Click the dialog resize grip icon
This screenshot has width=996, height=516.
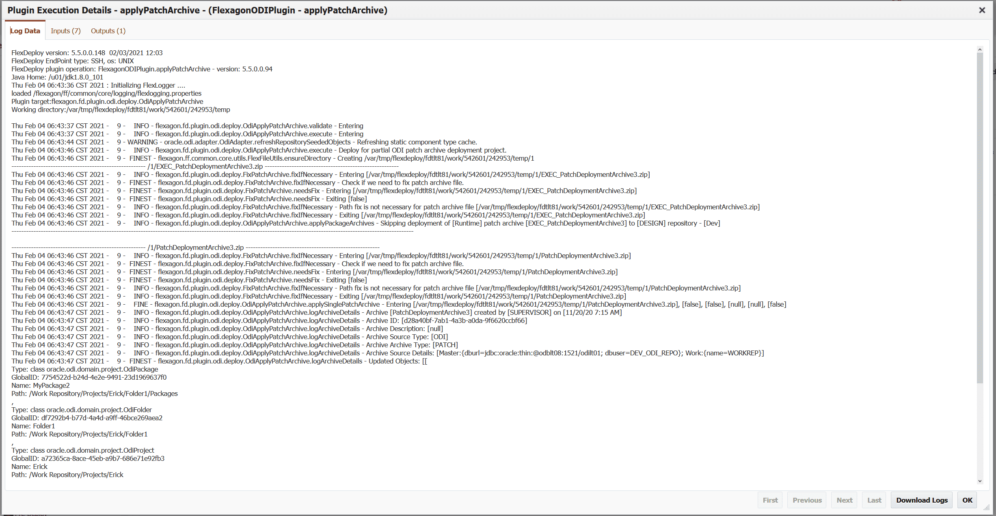987,507
